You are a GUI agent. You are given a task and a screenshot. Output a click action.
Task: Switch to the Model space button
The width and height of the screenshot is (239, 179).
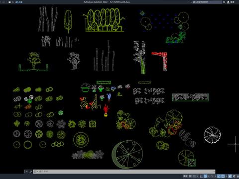[x=185, y=176]
